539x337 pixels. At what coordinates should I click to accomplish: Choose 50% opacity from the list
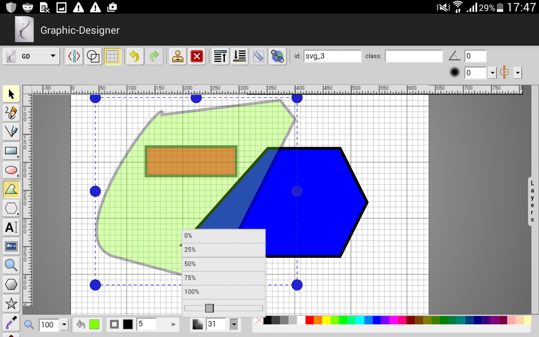pos(224,264)
